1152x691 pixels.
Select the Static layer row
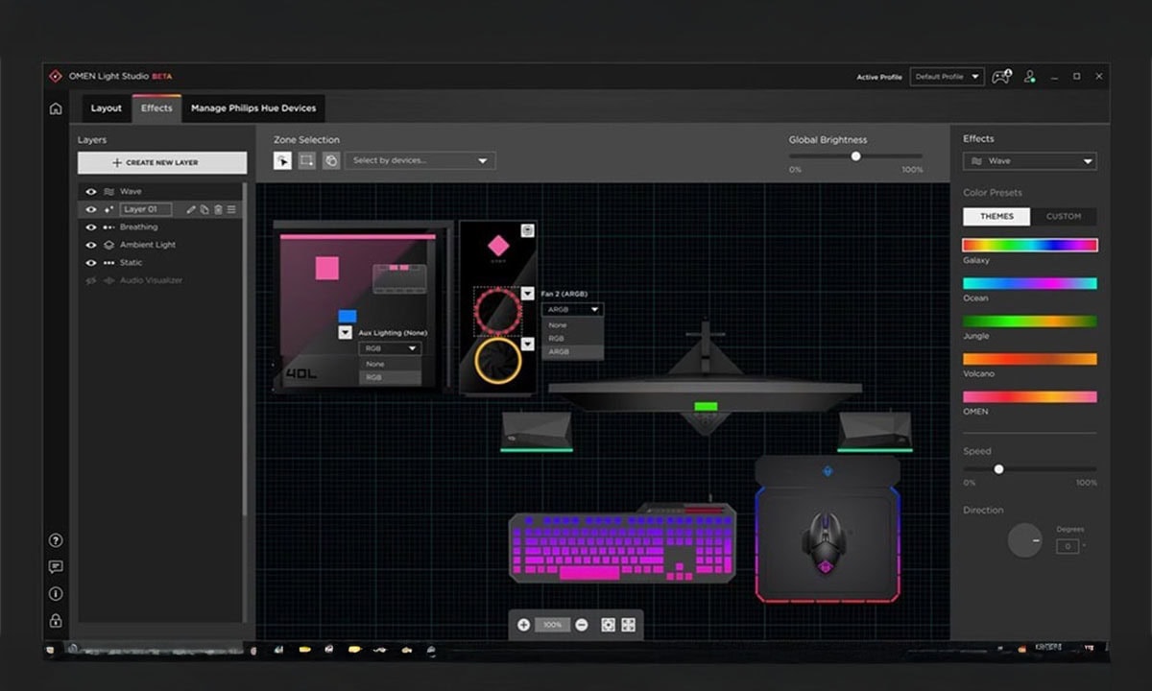[161, 262]
